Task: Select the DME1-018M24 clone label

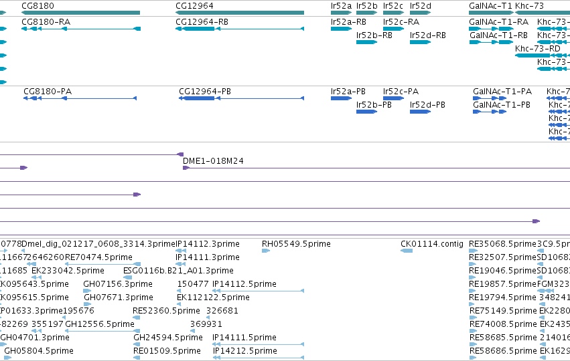Action: [x=213, y=161]
